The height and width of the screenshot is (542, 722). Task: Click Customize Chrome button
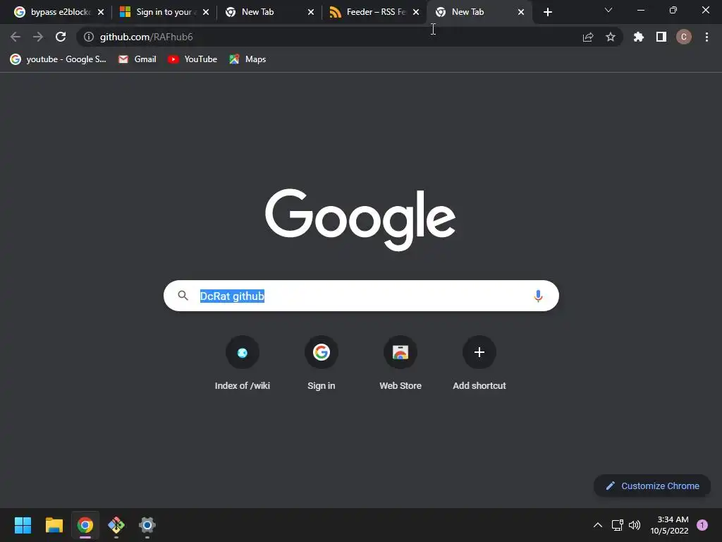652,486
